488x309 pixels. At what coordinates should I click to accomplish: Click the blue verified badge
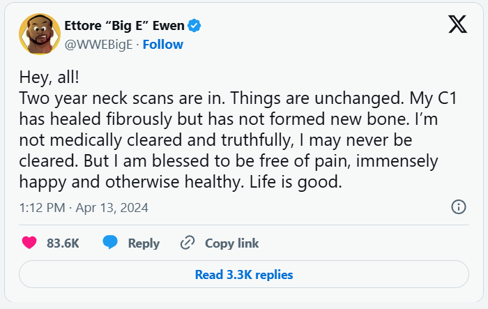coord(195,27)
